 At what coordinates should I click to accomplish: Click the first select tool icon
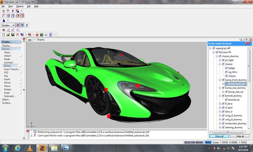[x=3, y=11]
